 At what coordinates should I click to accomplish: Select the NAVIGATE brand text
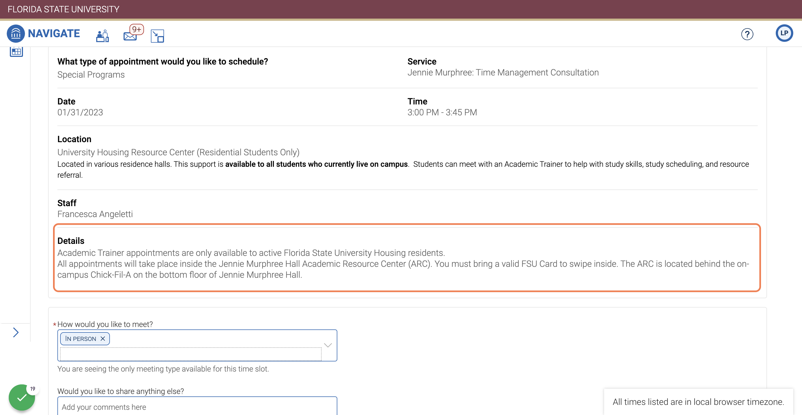pyautogui.click(x=54, y=33)
